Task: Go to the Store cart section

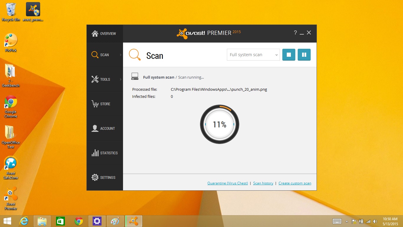Action: [105, 104]
